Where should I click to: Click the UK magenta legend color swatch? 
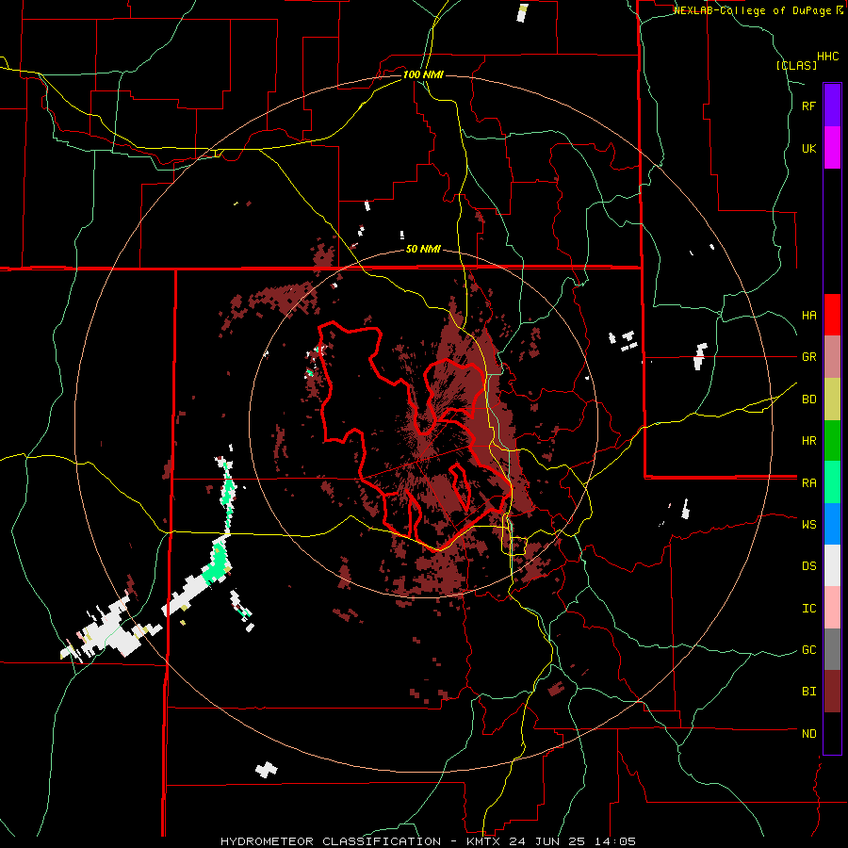(832, 148)
